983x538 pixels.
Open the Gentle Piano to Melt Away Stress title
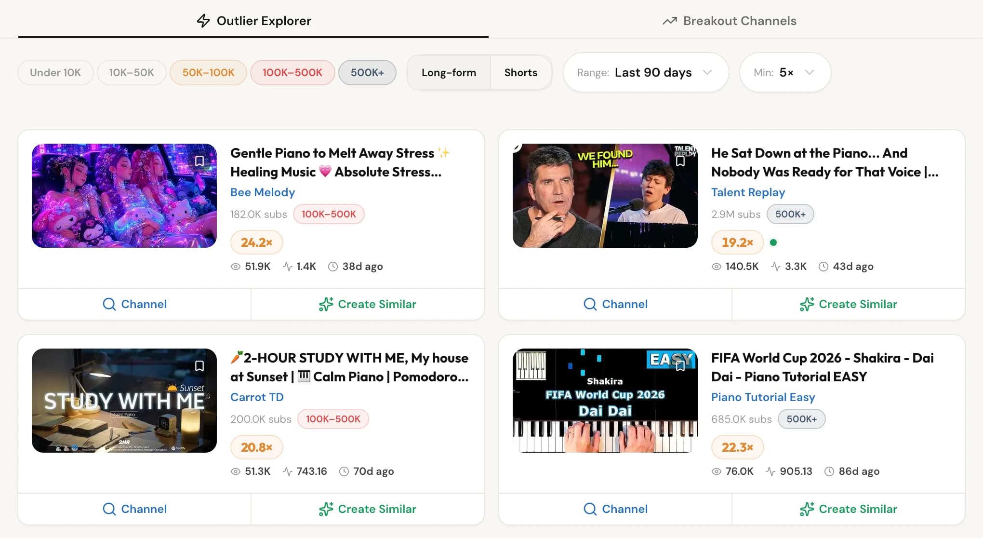coord(340,162)
